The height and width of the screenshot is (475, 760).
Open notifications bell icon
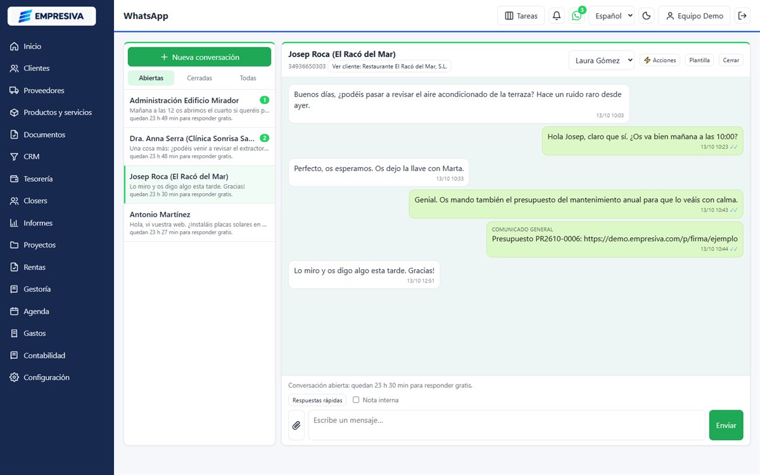click(557, 16)
